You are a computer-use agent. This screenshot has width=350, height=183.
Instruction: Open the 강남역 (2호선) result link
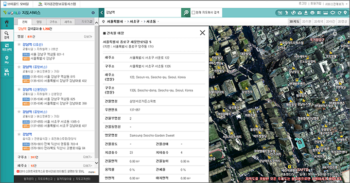(x=33, y=44)
